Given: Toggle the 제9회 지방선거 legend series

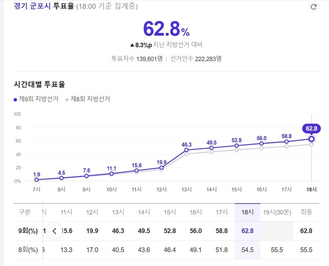Looking at the screenshot, I should (36, 99).
